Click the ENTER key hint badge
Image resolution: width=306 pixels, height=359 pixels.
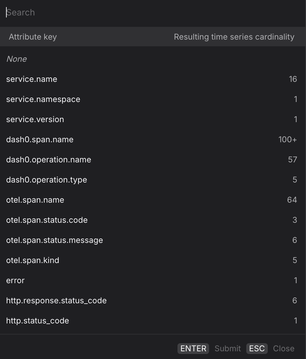click(193, 349)
